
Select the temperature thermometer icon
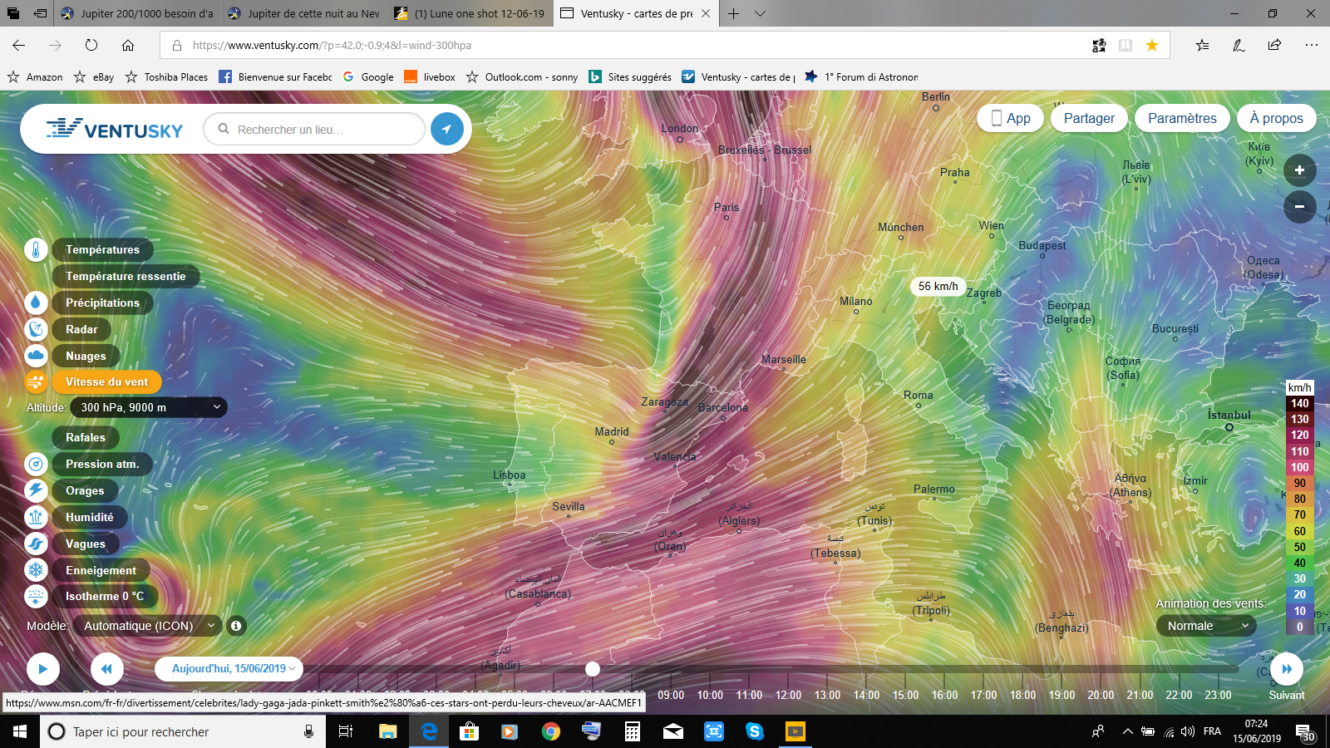click(x=36, y=249)
